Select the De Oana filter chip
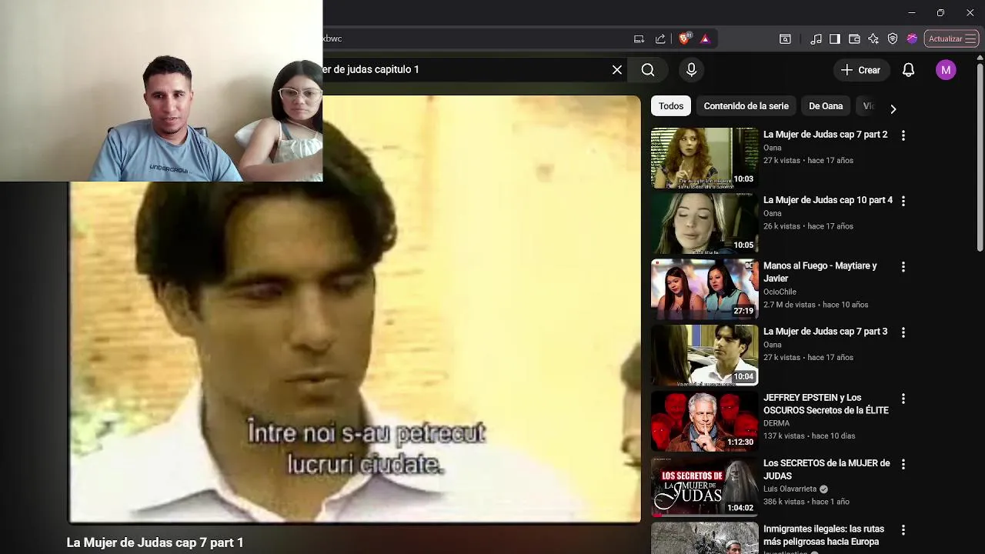This screenshot has width=985, height=554. pyautogui.click(x=826, y=106)
